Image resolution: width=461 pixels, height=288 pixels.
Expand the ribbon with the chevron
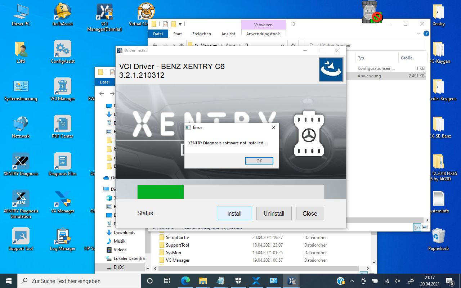tap(419, 33)
